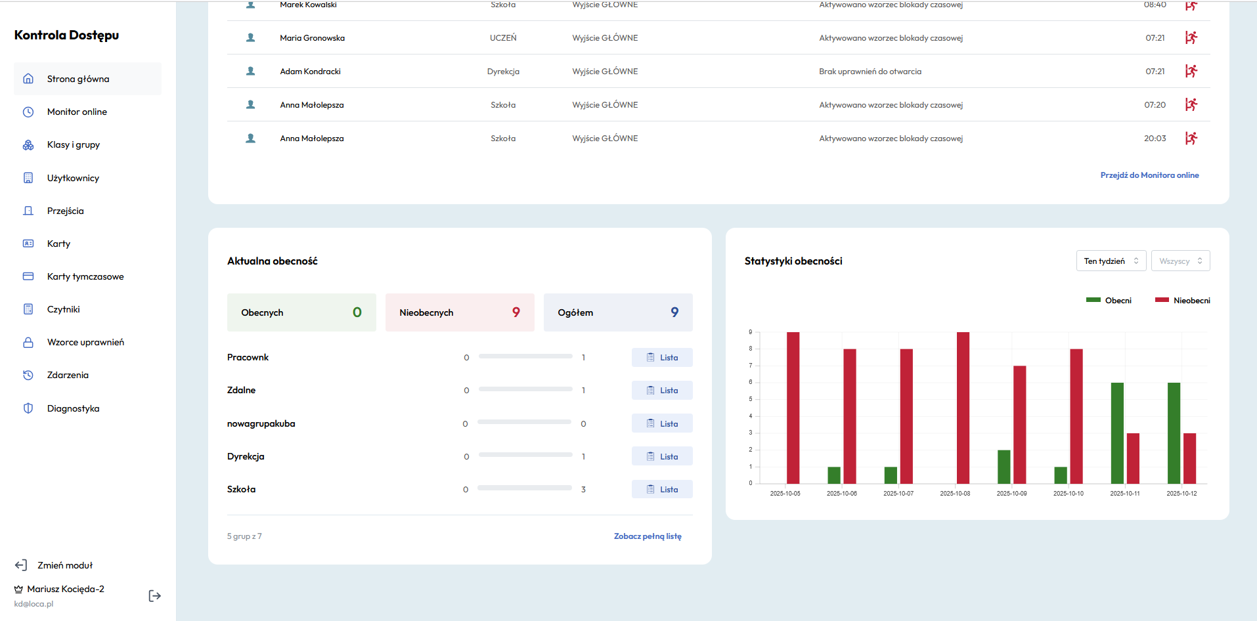Open Użytkownicy in the sidebar

tap(73, 178)
